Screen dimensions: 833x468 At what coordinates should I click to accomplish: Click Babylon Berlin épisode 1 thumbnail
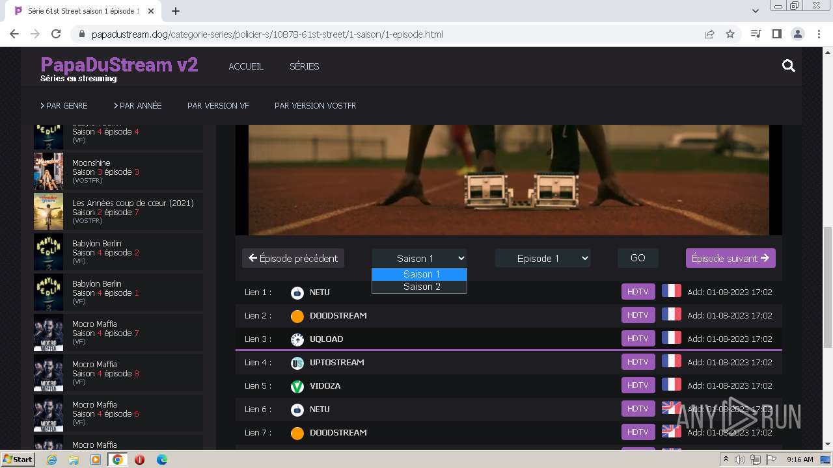point(48,292)
